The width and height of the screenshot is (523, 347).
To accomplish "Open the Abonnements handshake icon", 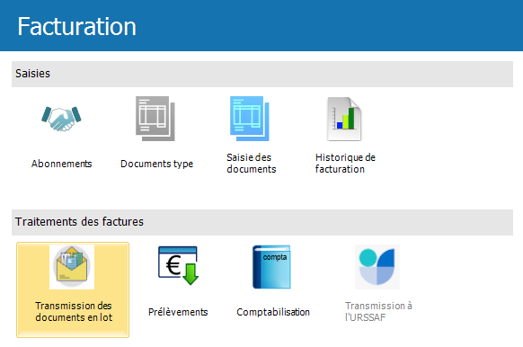I will pyautogui.click(x=61, y=119).
